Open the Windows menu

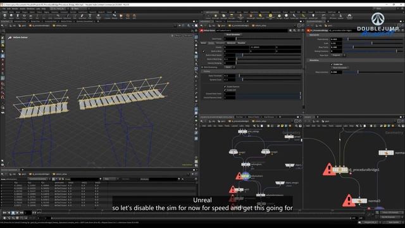30,8
